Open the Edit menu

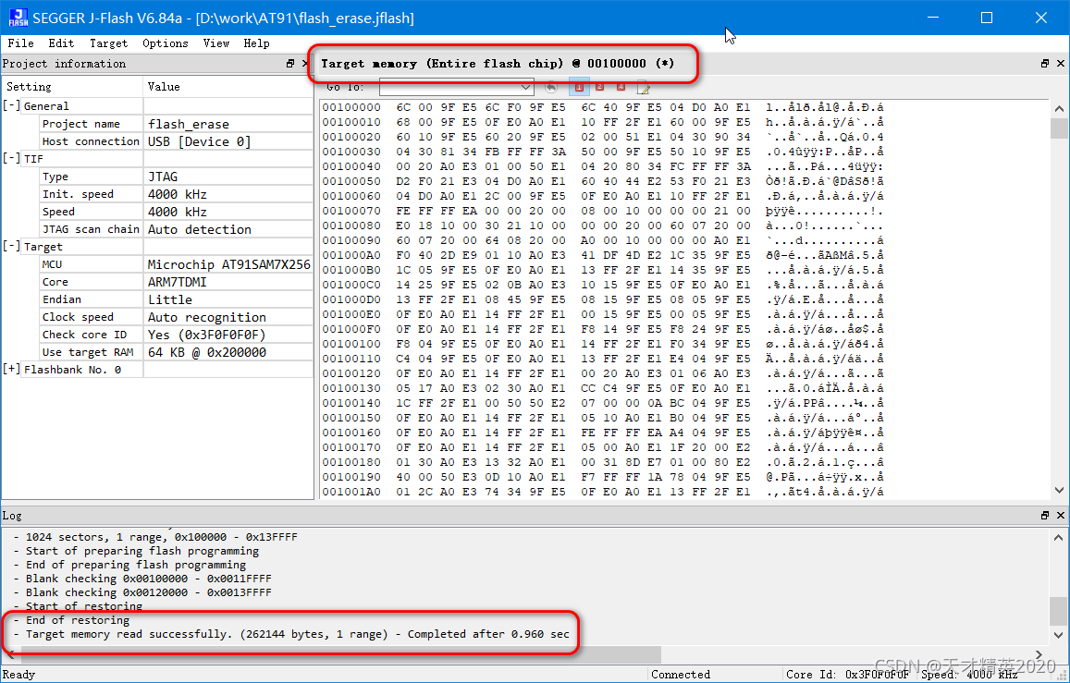(61, 43)
